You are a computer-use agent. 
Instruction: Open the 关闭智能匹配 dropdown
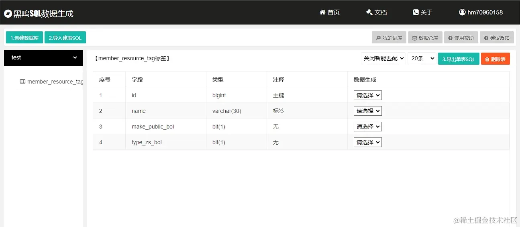[x=383, y=58]
